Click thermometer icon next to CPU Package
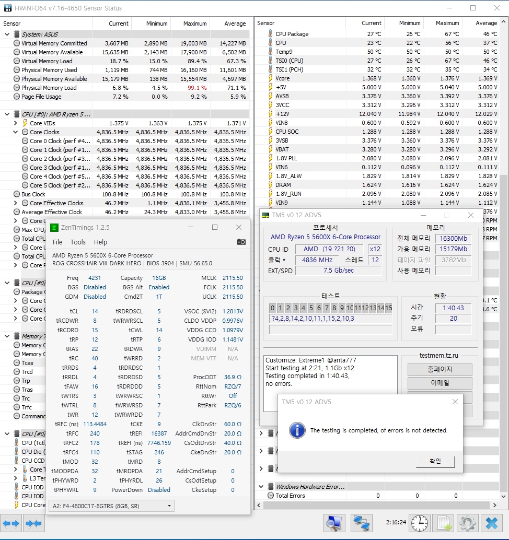This screenshot has width=509, height=540. click(x=270, y=34)
